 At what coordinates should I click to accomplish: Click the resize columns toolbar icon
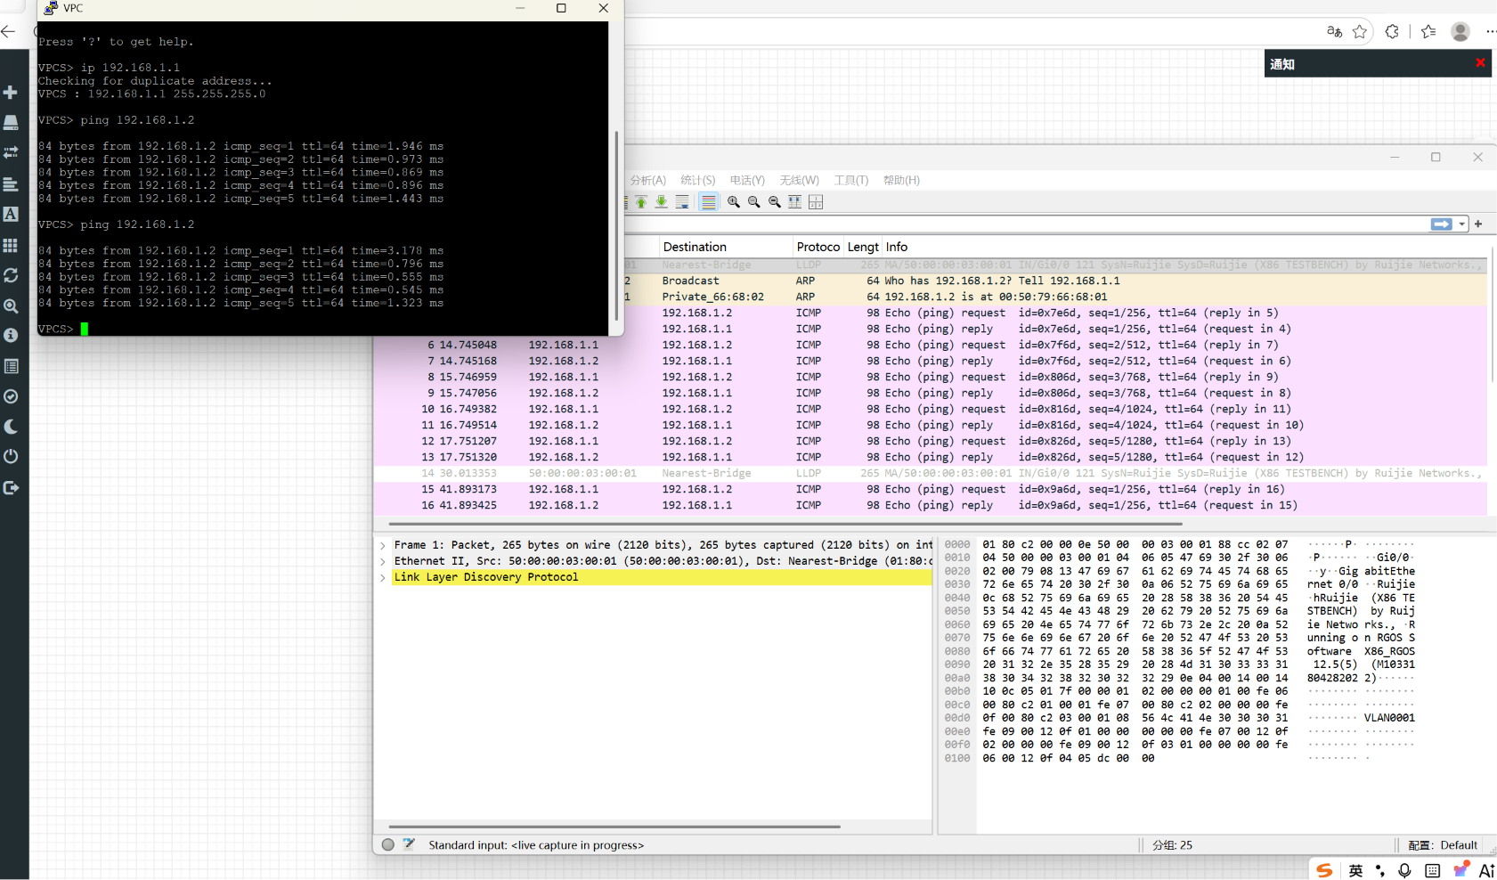click(795, 202)
